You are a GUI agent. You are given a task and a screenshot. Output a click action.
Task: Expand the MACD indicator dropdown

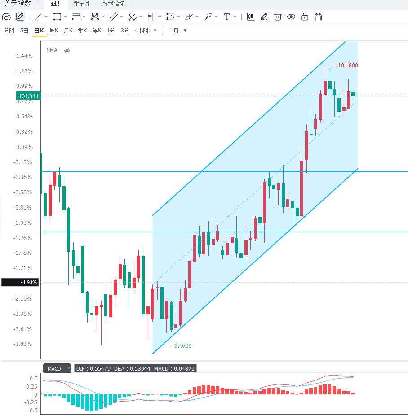pyautogui.click(x=69, y=368)
